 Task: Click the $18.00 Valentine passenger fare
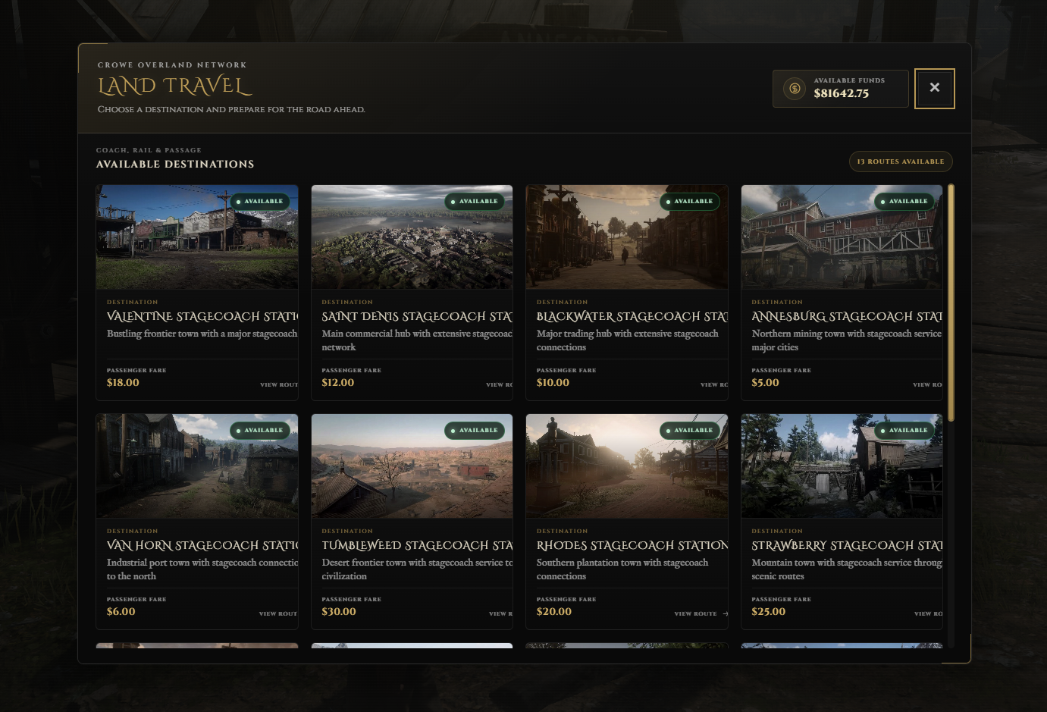tap(123, 383)
